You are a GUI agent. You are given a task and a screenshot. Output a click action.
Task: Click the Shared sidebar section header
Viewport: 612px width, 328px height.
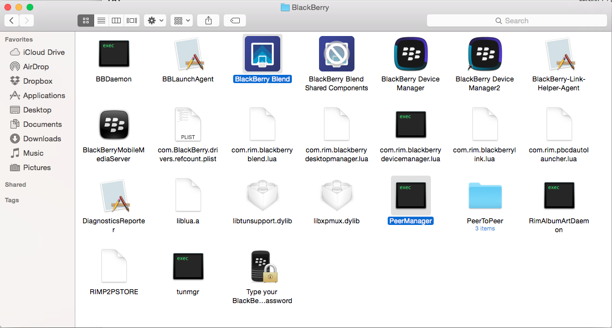pos(16,184)
